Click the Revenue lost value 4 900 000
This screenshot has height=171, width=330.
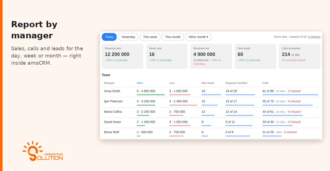point(204,54)
